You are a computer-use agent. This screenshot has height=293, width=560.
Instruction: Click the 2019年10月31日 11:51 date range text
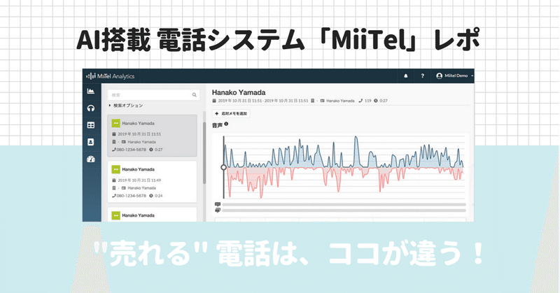pyautogui.click(x=263, y=101)
